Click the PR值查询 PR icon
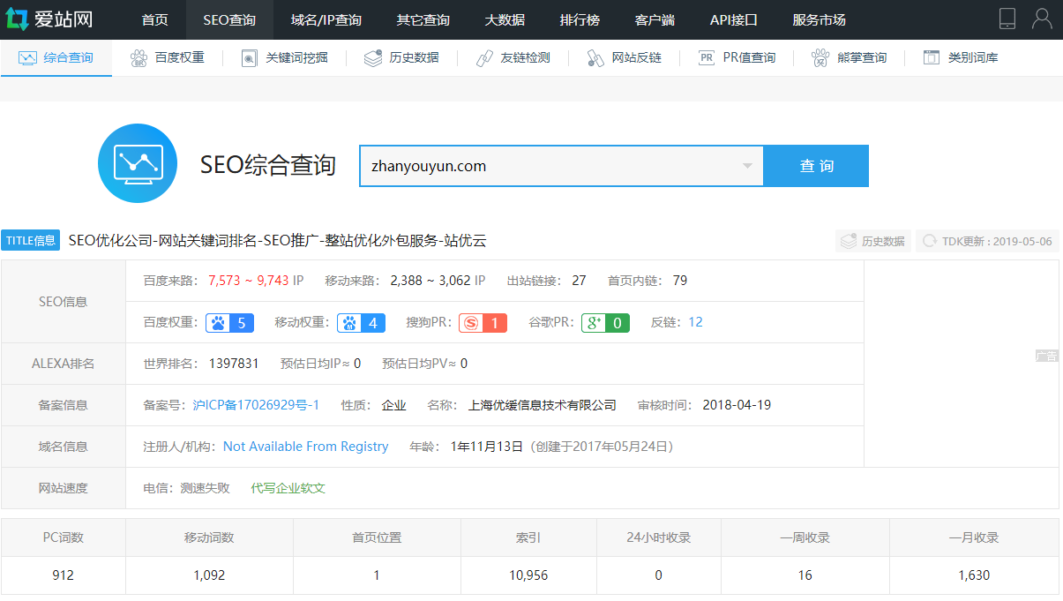This screenshot has height=601, width=1063. tap(707, 58)
